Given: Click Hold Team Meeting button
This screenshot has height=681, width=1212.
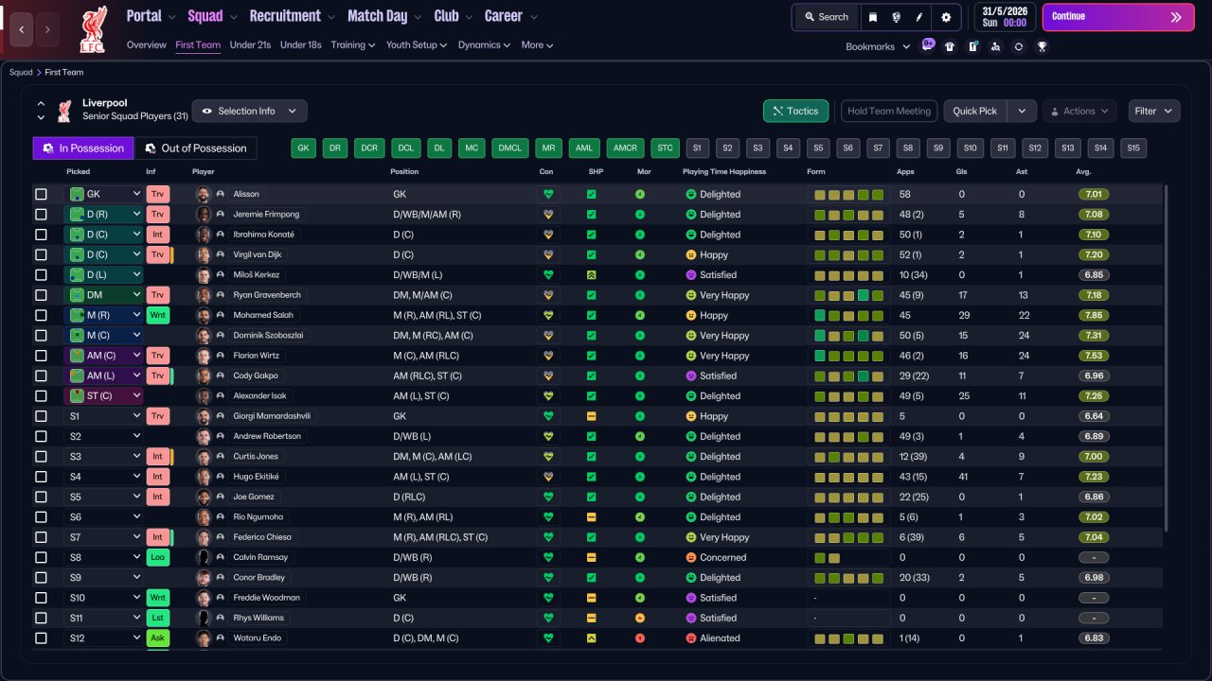Looking at the screenshot, I should [x=889, y=111].
